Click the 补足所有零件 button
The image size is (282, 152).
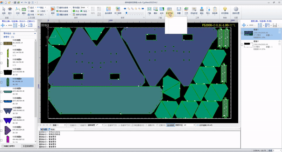pyautogui.click(x=28, y=146)
